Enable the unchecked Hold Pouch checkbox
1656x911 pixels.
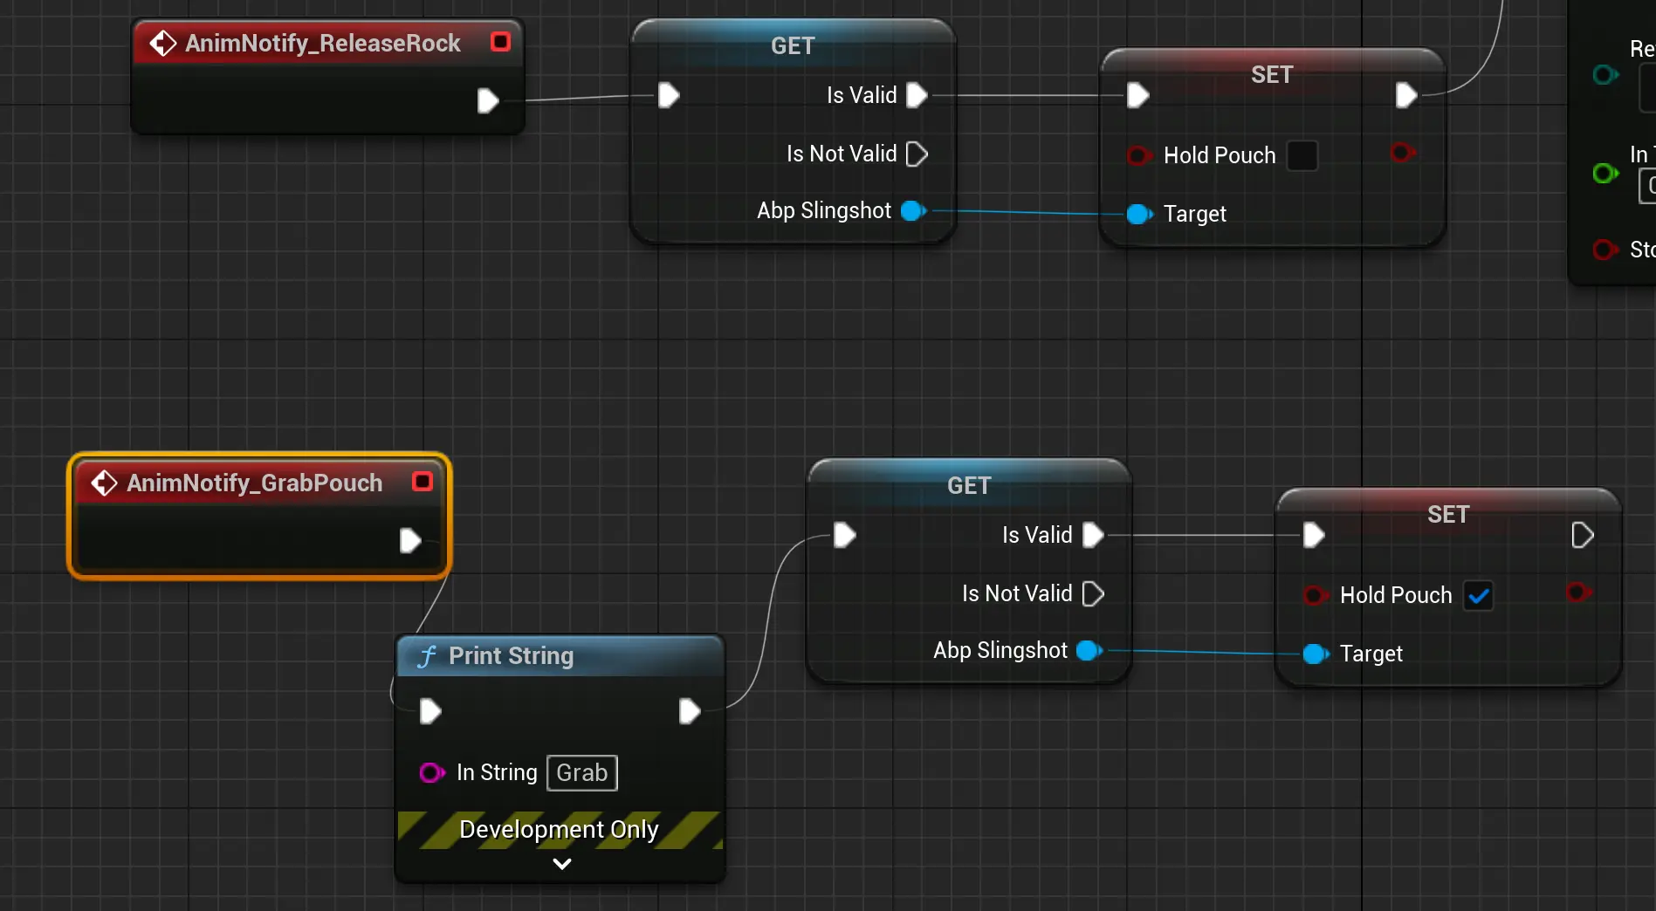point(1302,155)
